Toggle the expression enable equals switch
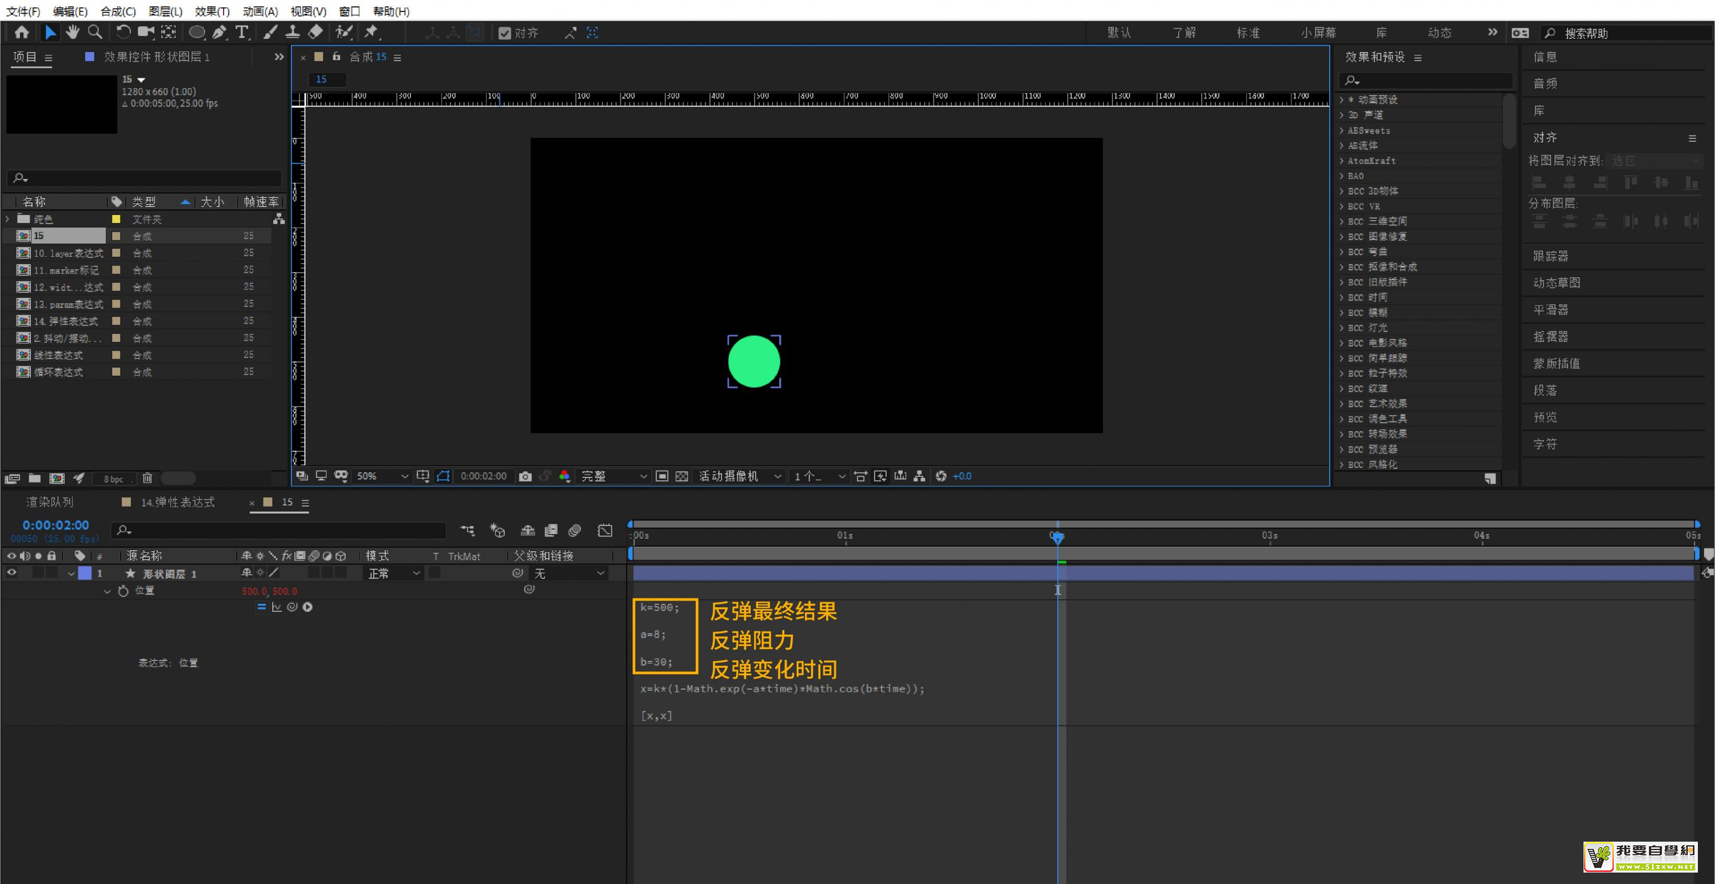The image size is (1715, 884). [261, 607]
